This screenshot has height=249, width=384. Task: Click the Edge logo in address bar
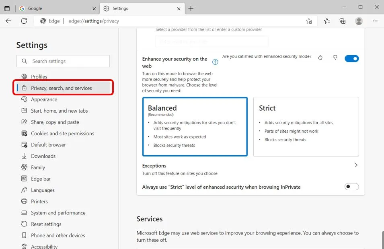43,21
